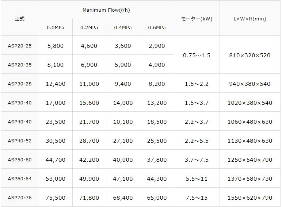Select the 0.75～1.5 motor power cell
Screen dimensions: 282x207
197,55
